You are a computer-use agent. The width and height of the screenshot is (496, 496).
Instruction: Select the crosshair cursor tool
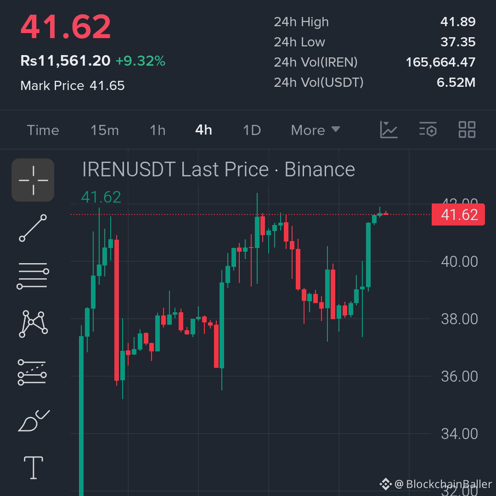[x=33, y=180]
